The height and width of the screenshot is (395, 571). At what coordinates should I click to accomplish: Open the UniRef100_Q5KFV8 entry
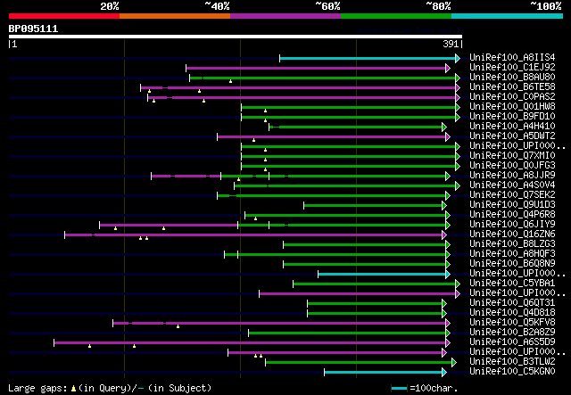(x=512, y=323)
